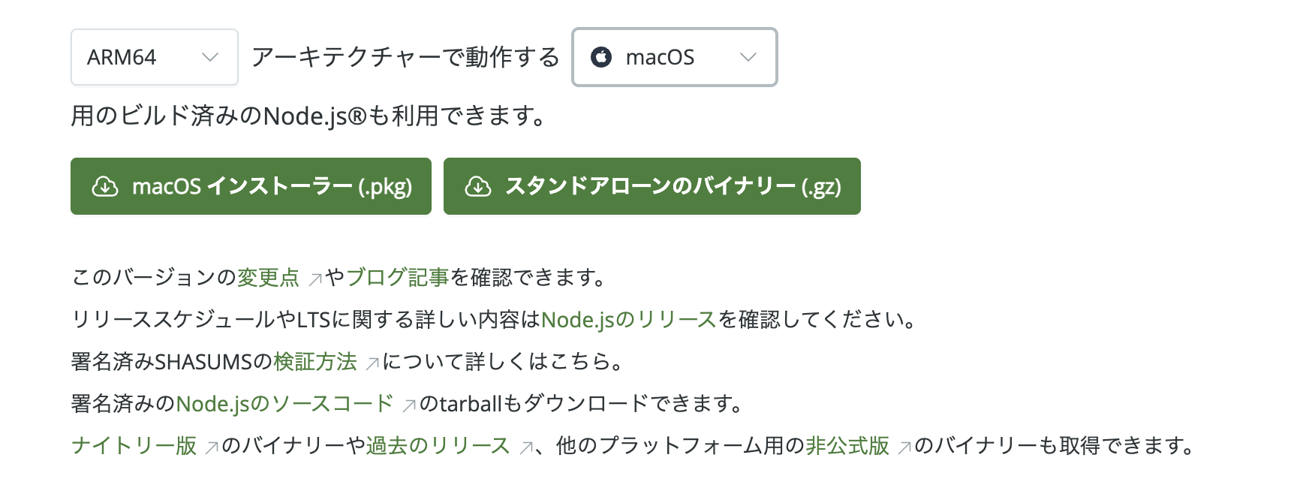Viewport: 1297px width, 491px height.
Task: Click the external link arrow next to 過去のリリース
Action: pos(525,446)
